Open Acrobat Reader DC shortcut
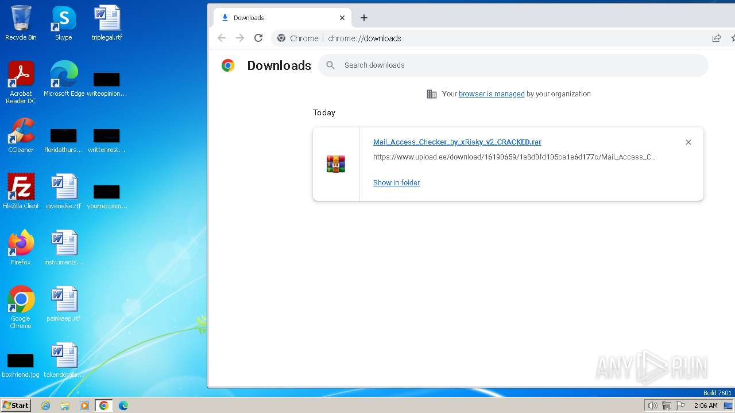Image resolution: width=735 pixels, height=413 pixels. pos(21,82)
